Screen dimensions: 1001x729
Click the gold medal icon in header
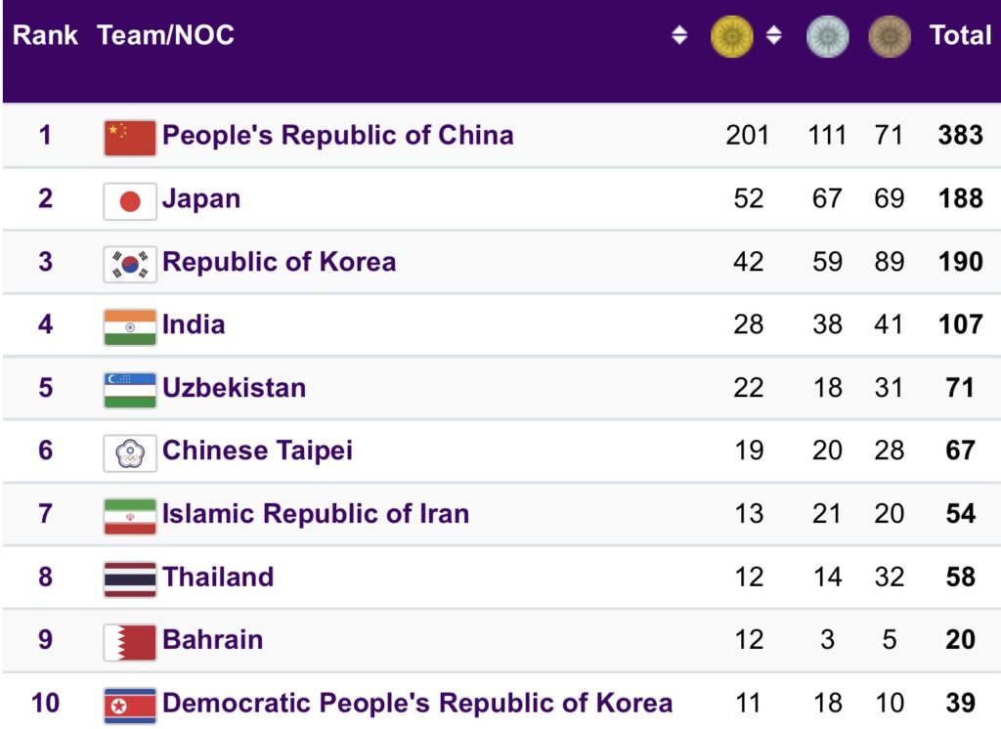731,37
